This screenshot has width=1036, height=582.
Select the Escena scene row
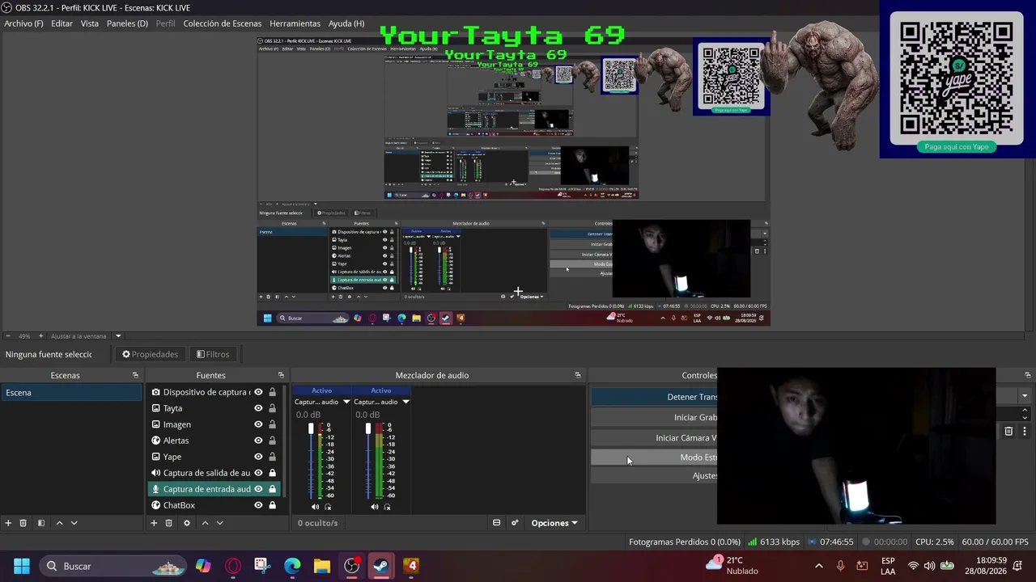71,392
